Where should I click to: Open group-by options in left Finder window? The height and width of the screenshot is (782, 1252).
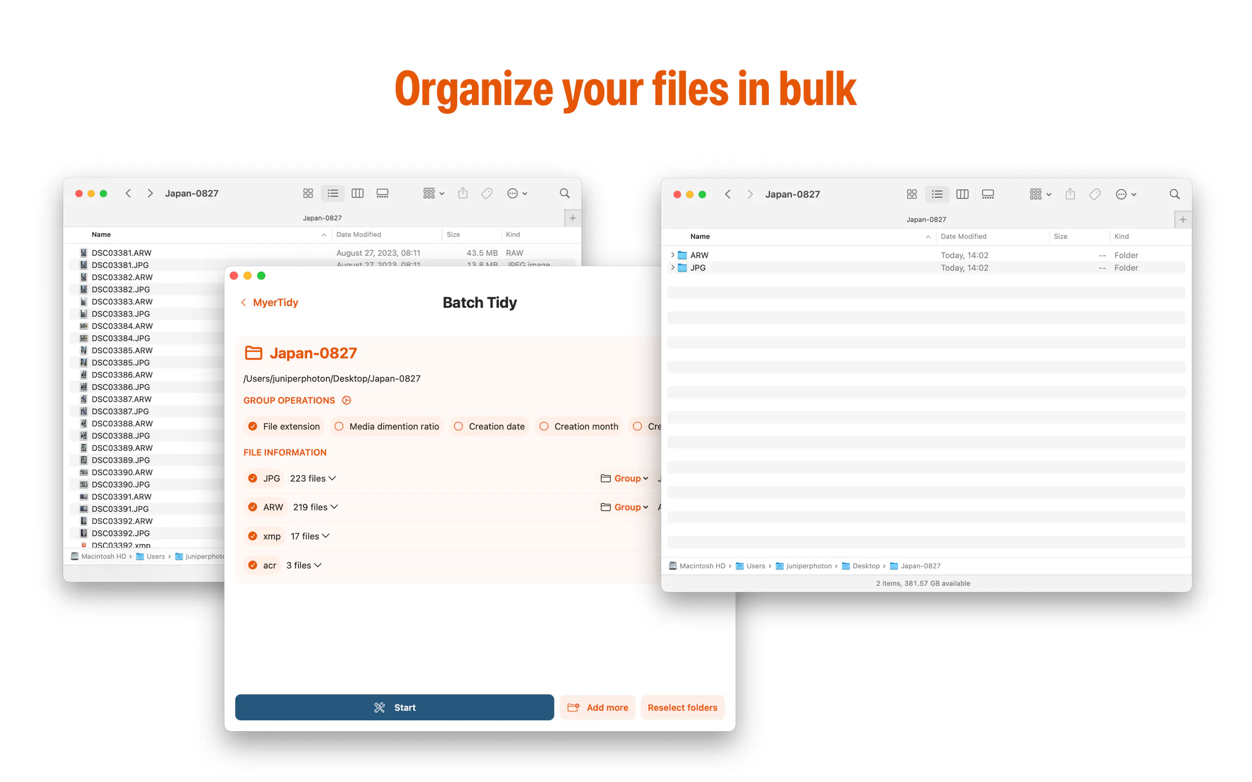click(433, 194)
